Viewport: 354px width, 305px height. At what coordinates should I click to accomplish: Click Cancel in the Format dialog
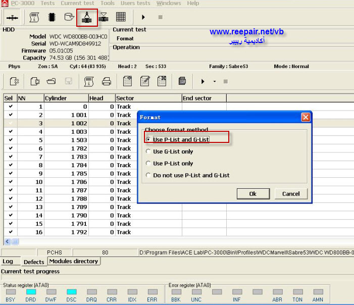point(291,194)
